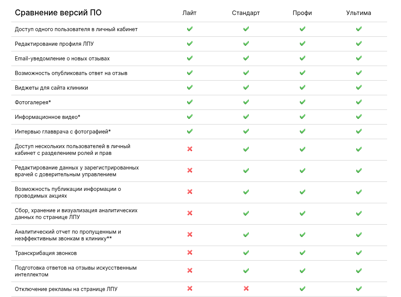Image resolution: width=401 pixels, height=297 pixels.
Task: Click the green check for Стандарт in Транскрибация звонков row
Action: (246, 253)
